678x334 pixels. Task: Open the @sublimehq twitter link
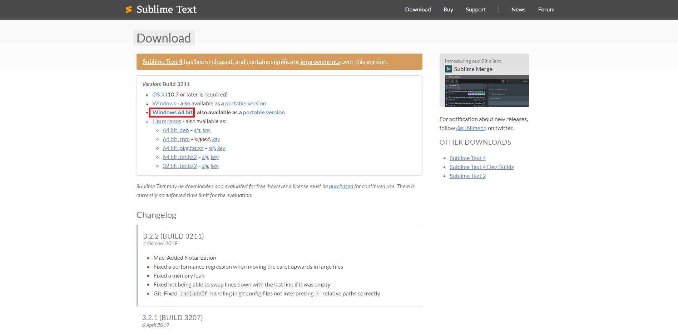(x=471, y=128)
